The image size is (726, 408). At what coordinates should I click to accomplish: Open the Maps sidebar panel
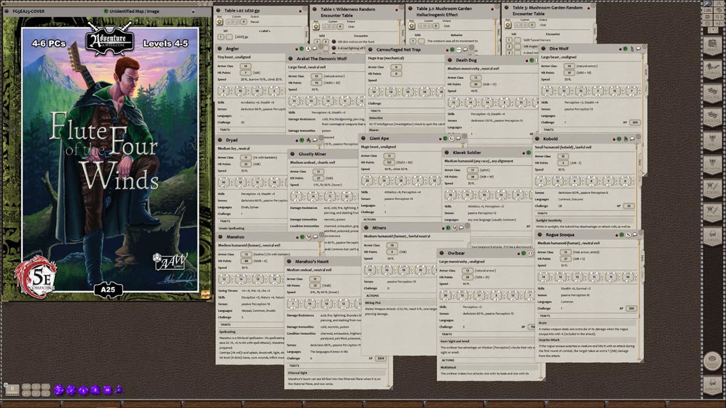coord(712,46)
